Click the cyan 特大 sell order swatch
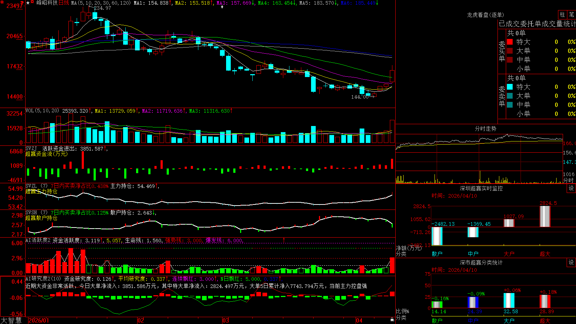Screen dimensions: 576x324 (510, 87)
